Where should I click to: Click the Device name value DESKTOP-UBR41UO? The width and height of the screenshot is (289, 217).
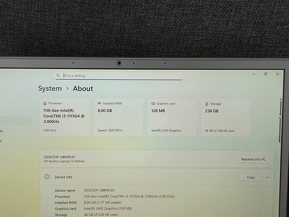pos(99,190)
